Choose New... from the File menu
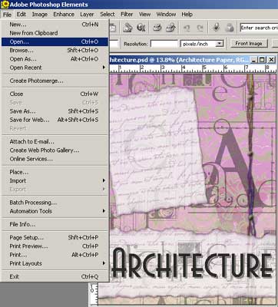This screenshot has width=278, height=307. pyautogui.click(x=55, y=25)
